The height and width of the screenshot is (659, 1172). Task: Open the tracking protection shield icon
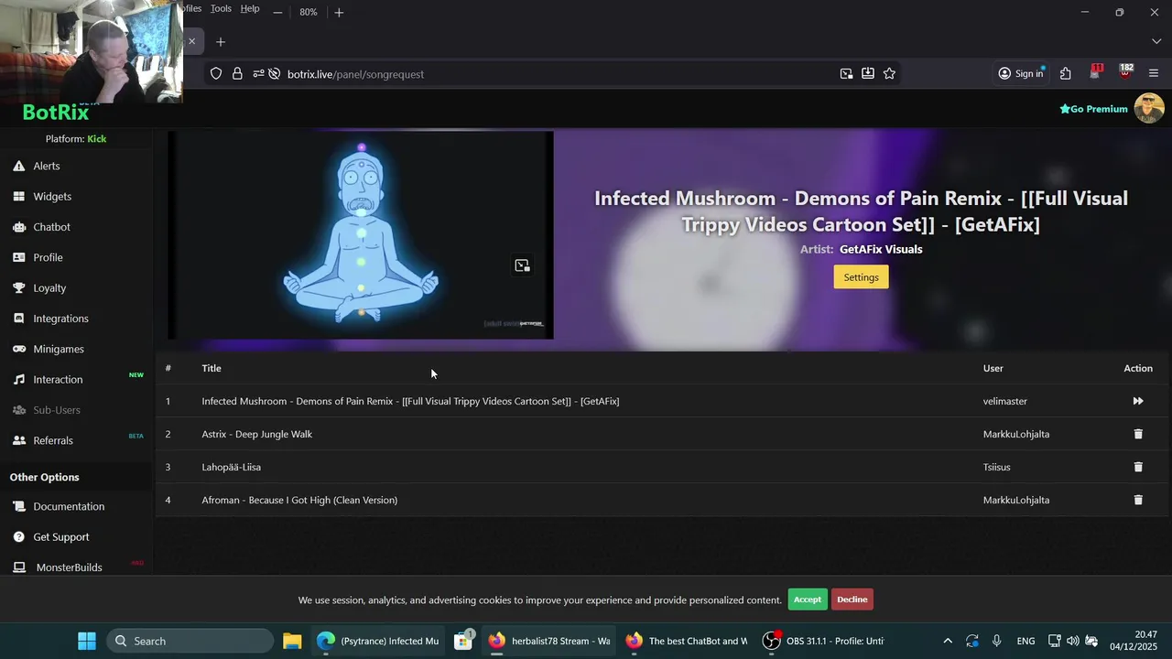pyautogui.click(x=216, y=74)
